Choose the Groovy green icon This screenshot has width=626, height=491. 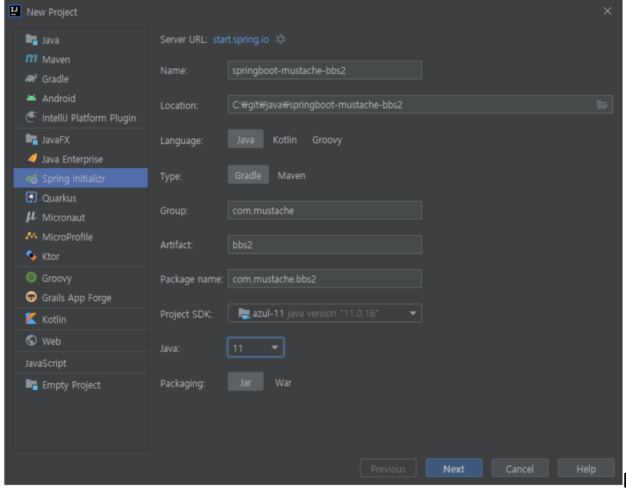31,277
